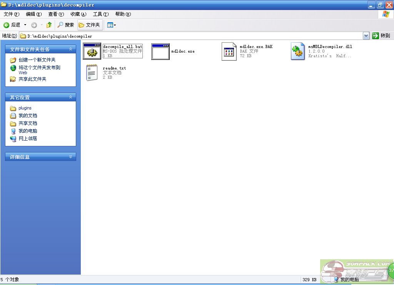The height and width of the screenshot is (285, 394).
Task: Select the mdldec.exe application icon
Action: pos(160,51)
